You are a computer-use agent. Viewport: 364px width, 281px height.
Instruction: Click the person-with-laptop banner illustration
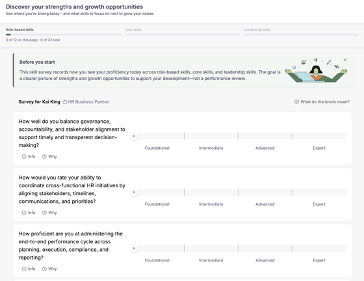click(316, 70)
